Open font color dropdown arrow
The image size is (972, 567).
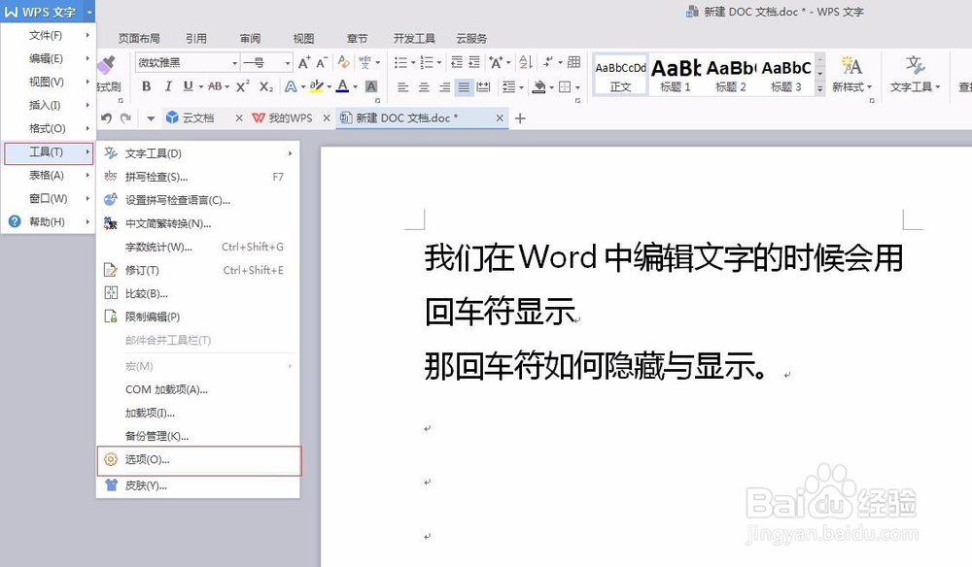[355, 87]
